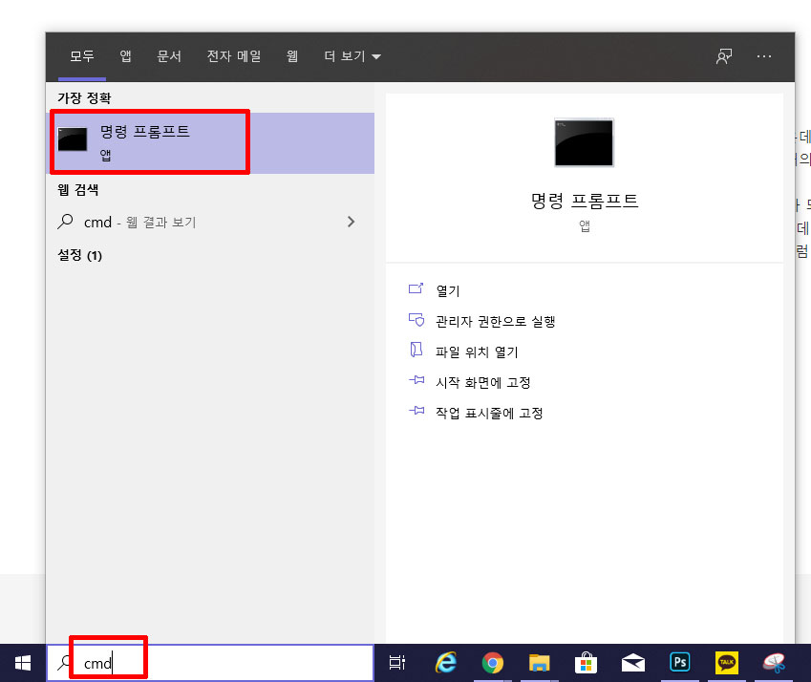Launch Photoshop from the taskbar
811x682 pixels.
click(679, 662)
